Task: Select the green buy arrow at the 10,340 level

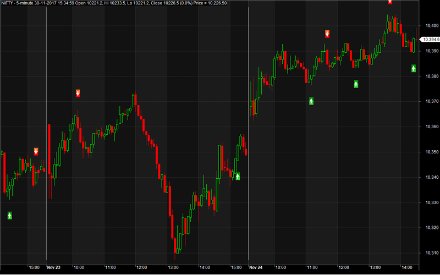Action: coord(238,176)
